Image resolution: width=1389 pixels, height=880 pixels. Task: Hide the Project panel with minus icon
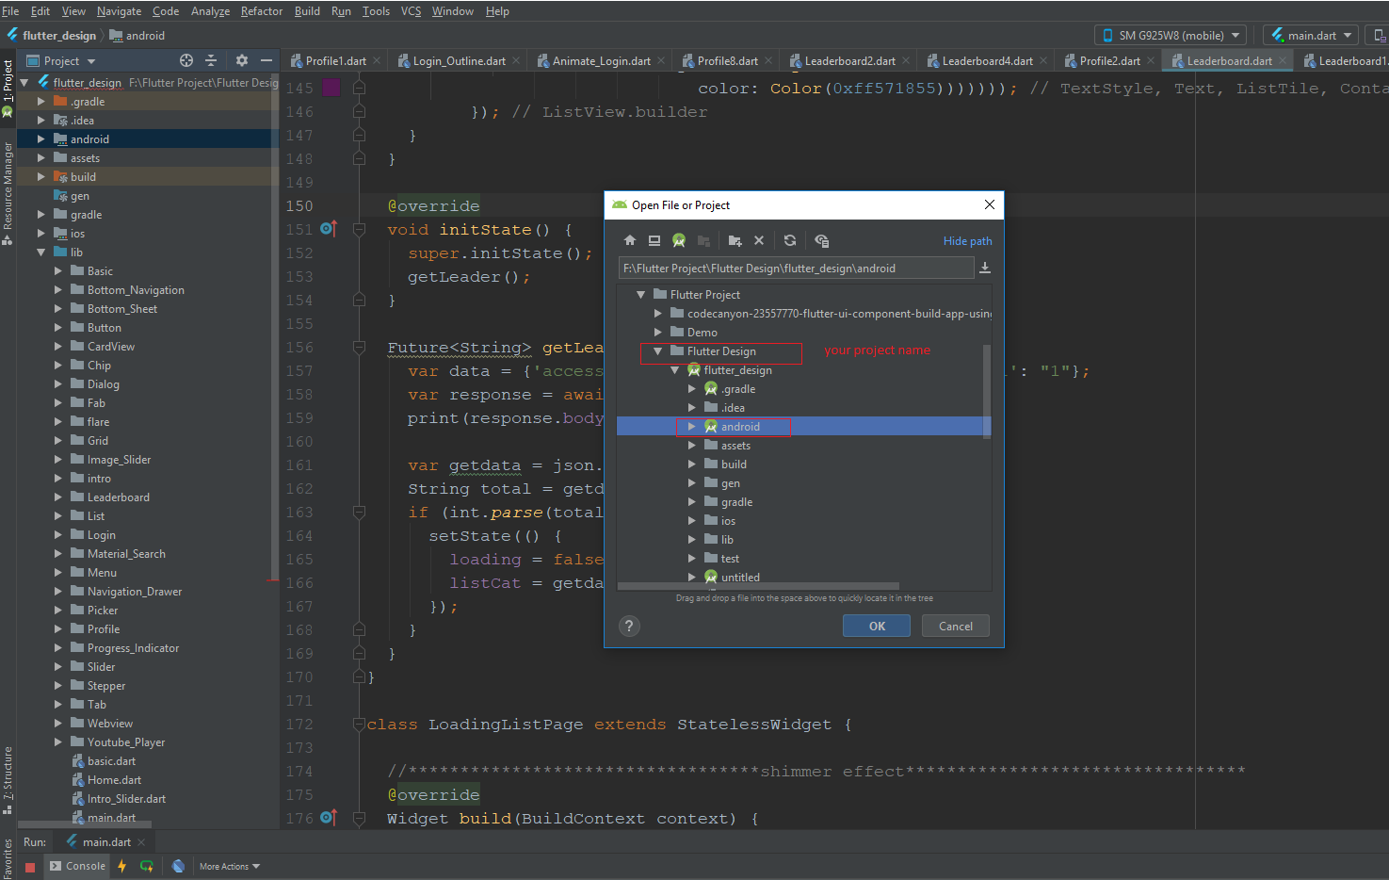coord(266,60)
